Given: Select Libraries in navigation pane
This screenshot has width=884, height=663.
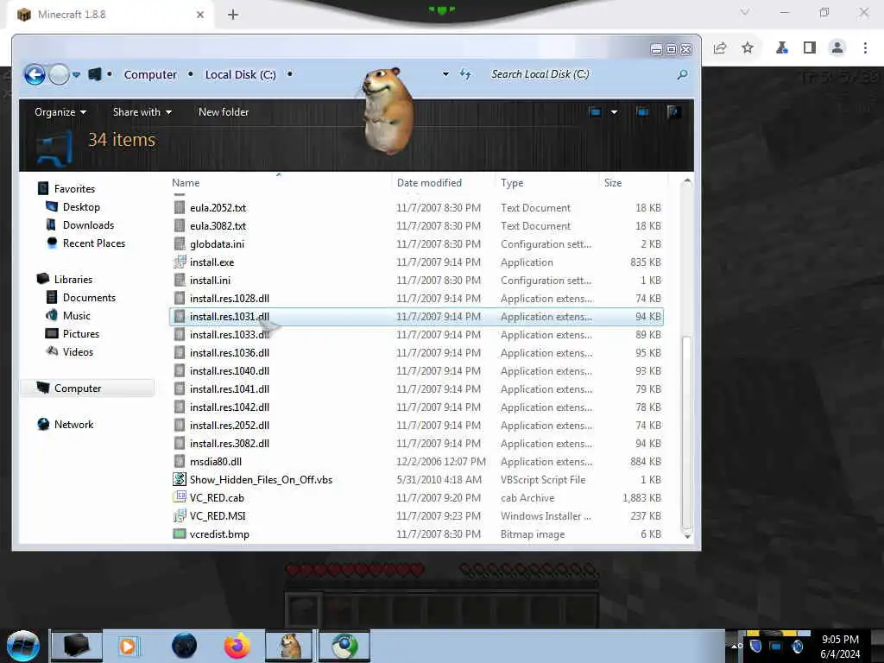Looking at the screenshot, I should coord(73,279).
